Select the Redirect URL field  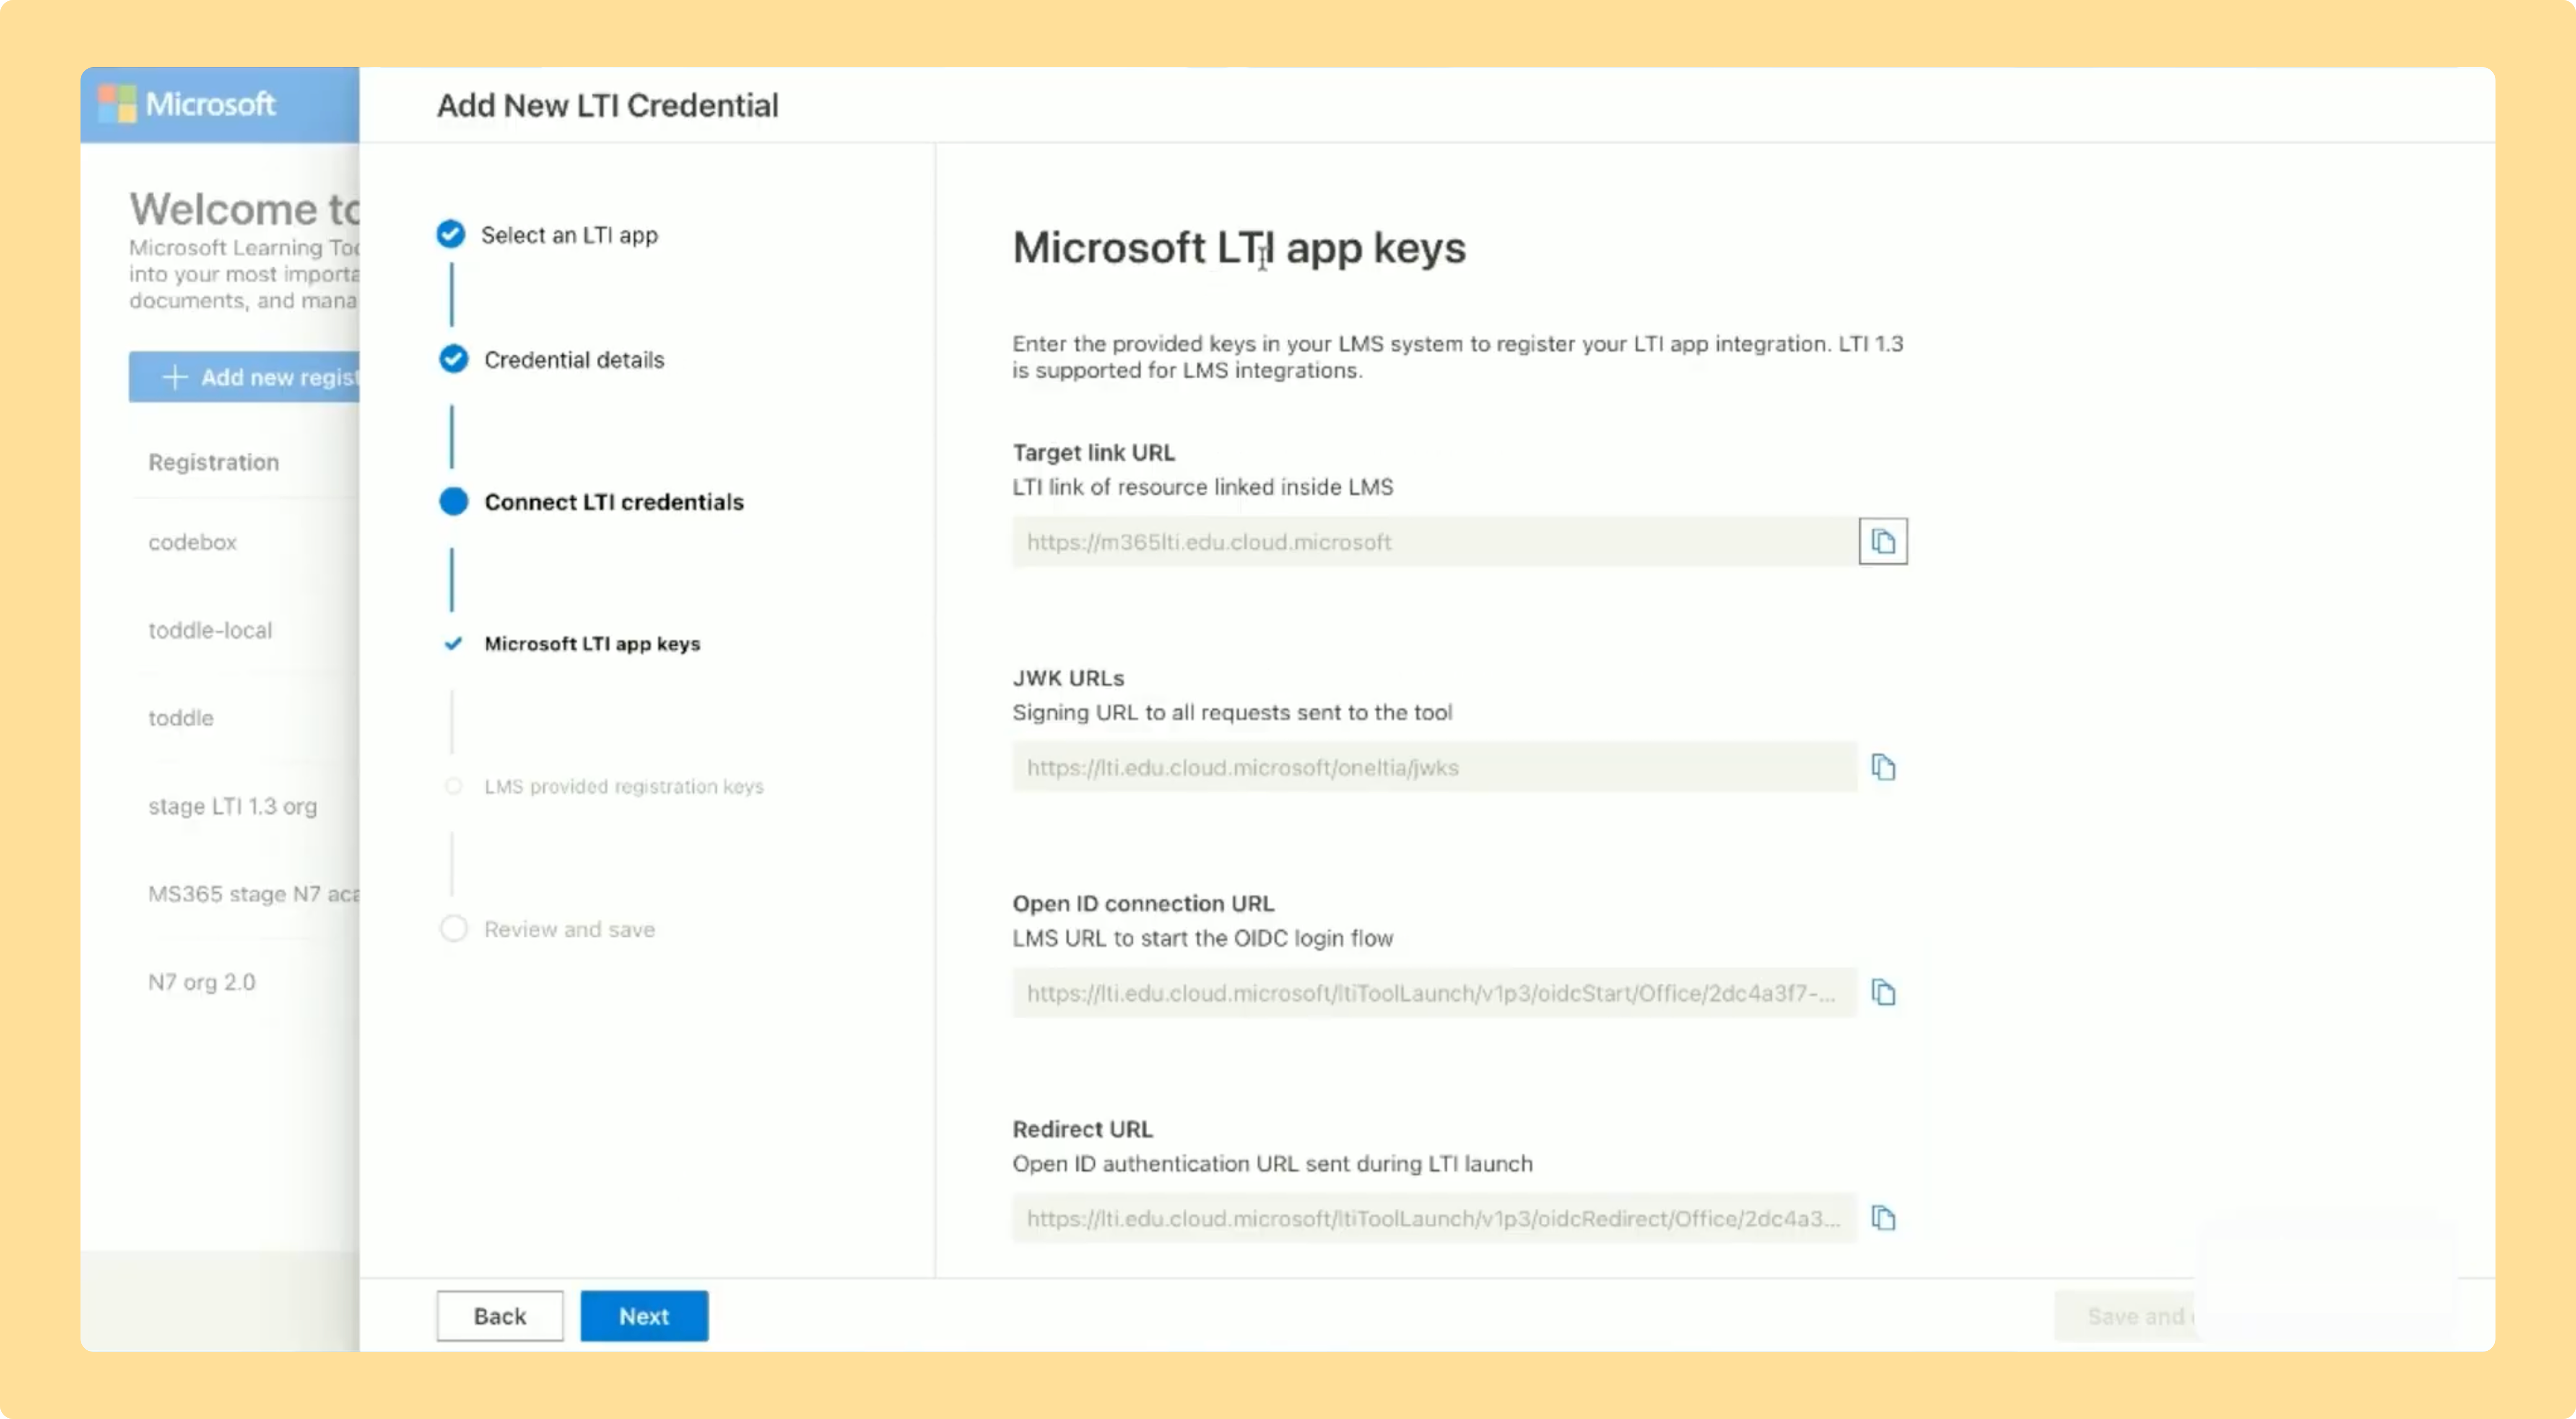tap(1435, 1218)
